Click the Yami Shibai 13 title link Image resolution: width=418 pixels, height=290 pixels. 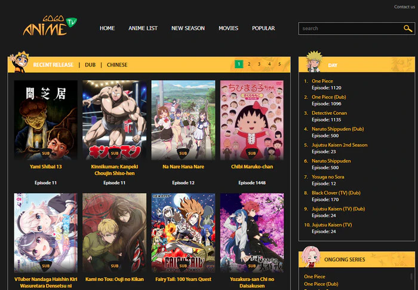coord(46,167)
